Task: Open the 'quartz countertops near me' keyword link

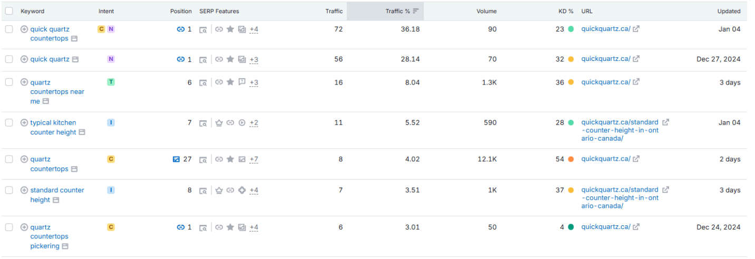Action: 57,92
